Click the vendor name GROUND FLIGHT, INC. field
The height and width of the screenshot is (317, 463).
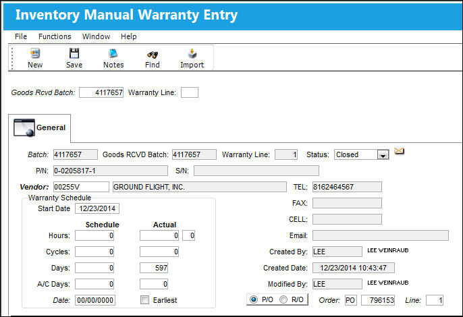click(x=200, y=187)
